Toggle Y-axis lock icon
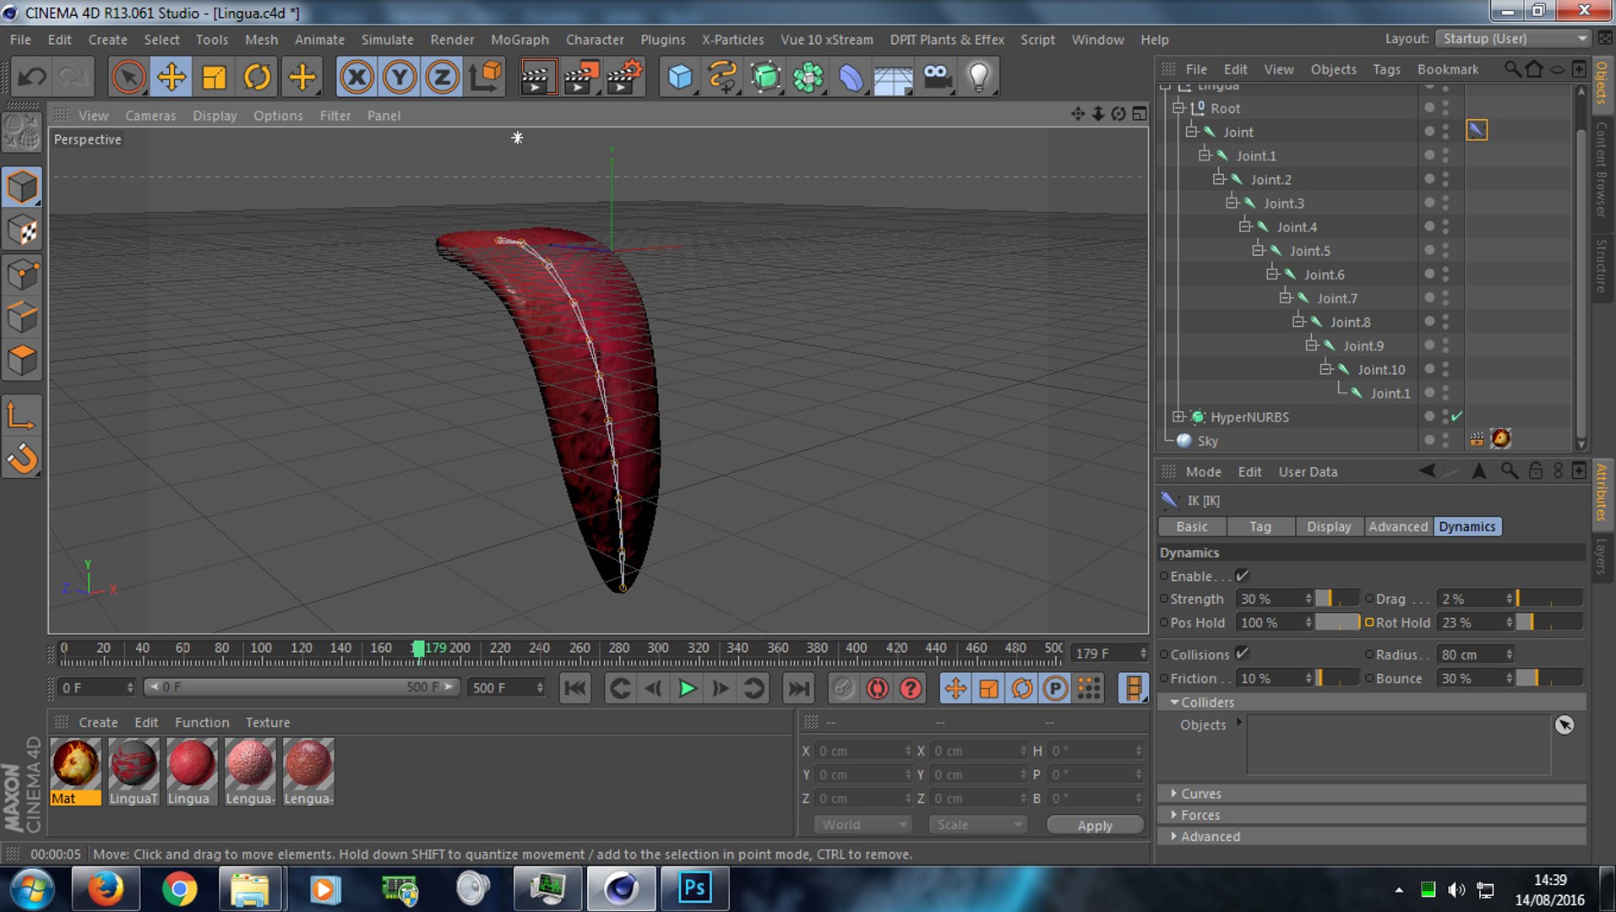The height and width of the screenshot is (912, 1616). [400, 78]
